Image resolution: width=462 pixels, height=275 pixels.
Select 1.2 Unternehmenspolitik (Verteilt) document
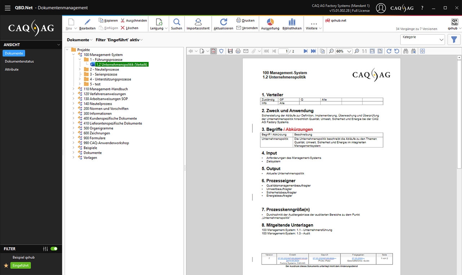coord(122,65)
